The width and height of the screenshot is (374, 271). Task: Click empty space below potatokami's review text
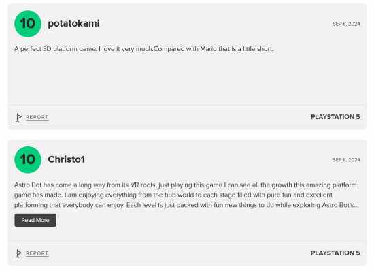coord(187,79)
